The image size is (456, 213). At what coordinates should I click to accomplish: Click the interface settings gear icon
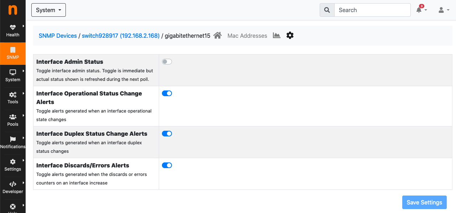point(290,35)
